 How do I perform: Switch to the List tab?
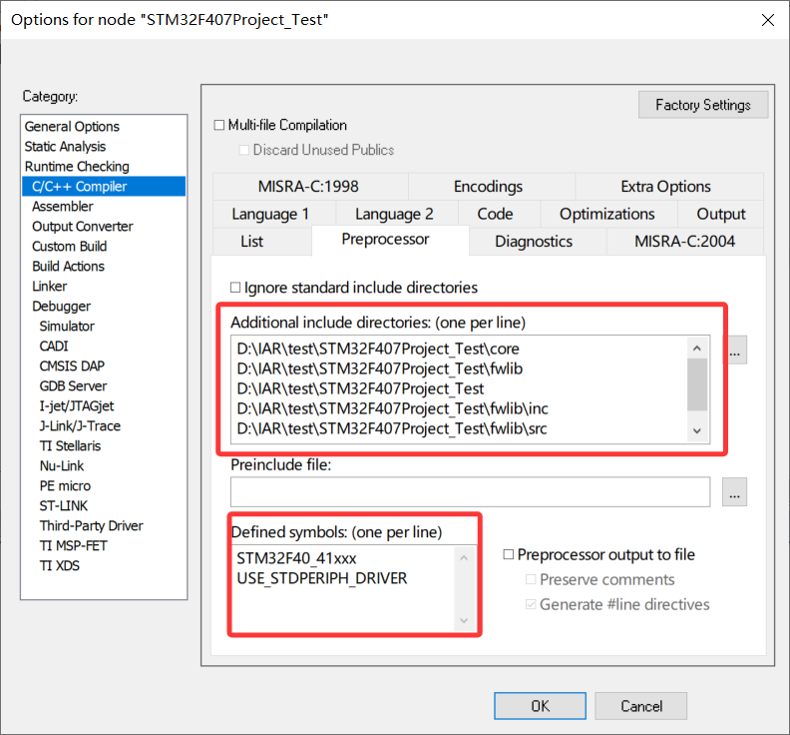pyautogui.click(x=252, y=241)
